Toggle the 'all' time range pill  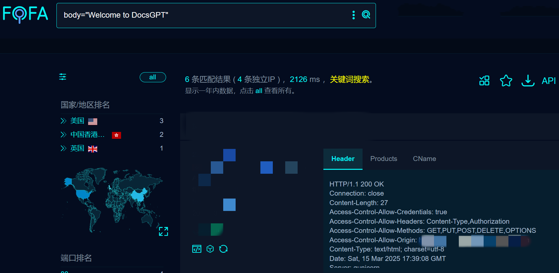click(x=153, y=77)
